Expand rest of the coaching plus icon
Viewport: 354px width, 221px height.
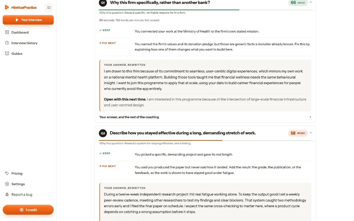(x=310, y=117)
